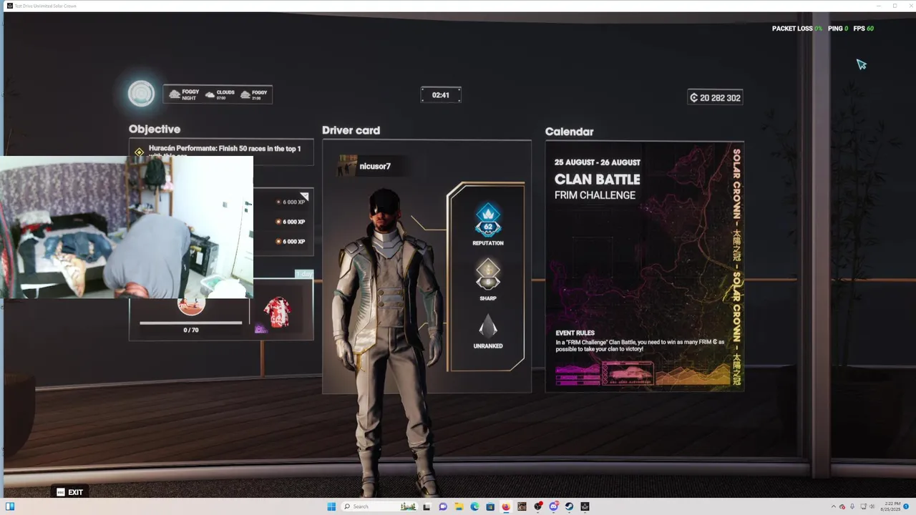Viewport: 916px width, 515px height.
Task: Click the FPS 60 indicator
Action: [x=864, y=29]
